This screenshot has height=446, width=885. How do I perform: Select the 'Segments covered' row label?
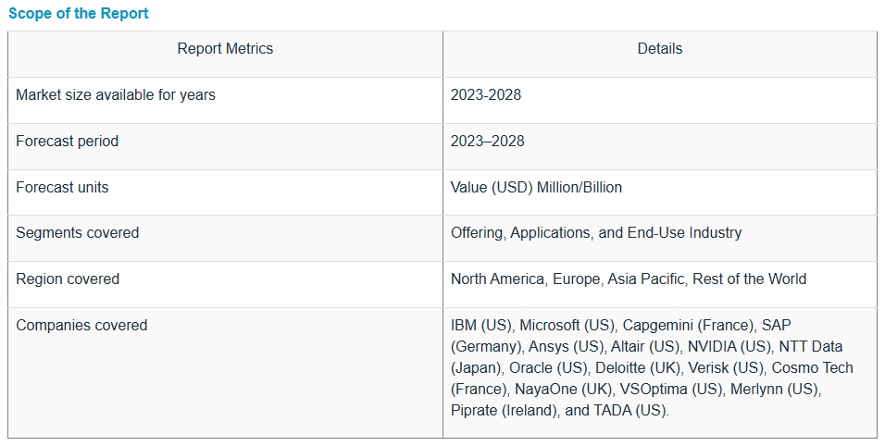point(77,233)
